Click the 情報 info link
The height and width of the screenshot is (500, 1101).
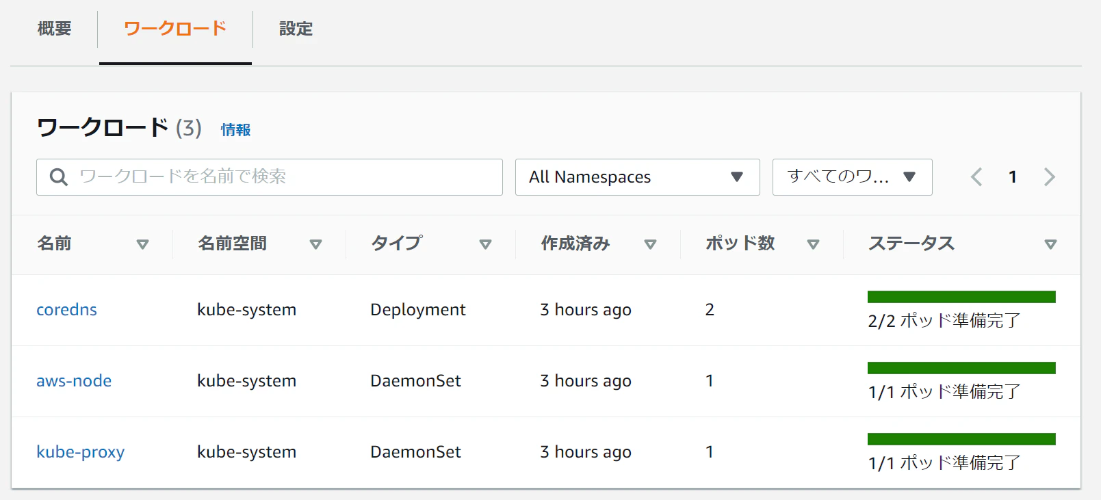point(235,130)
